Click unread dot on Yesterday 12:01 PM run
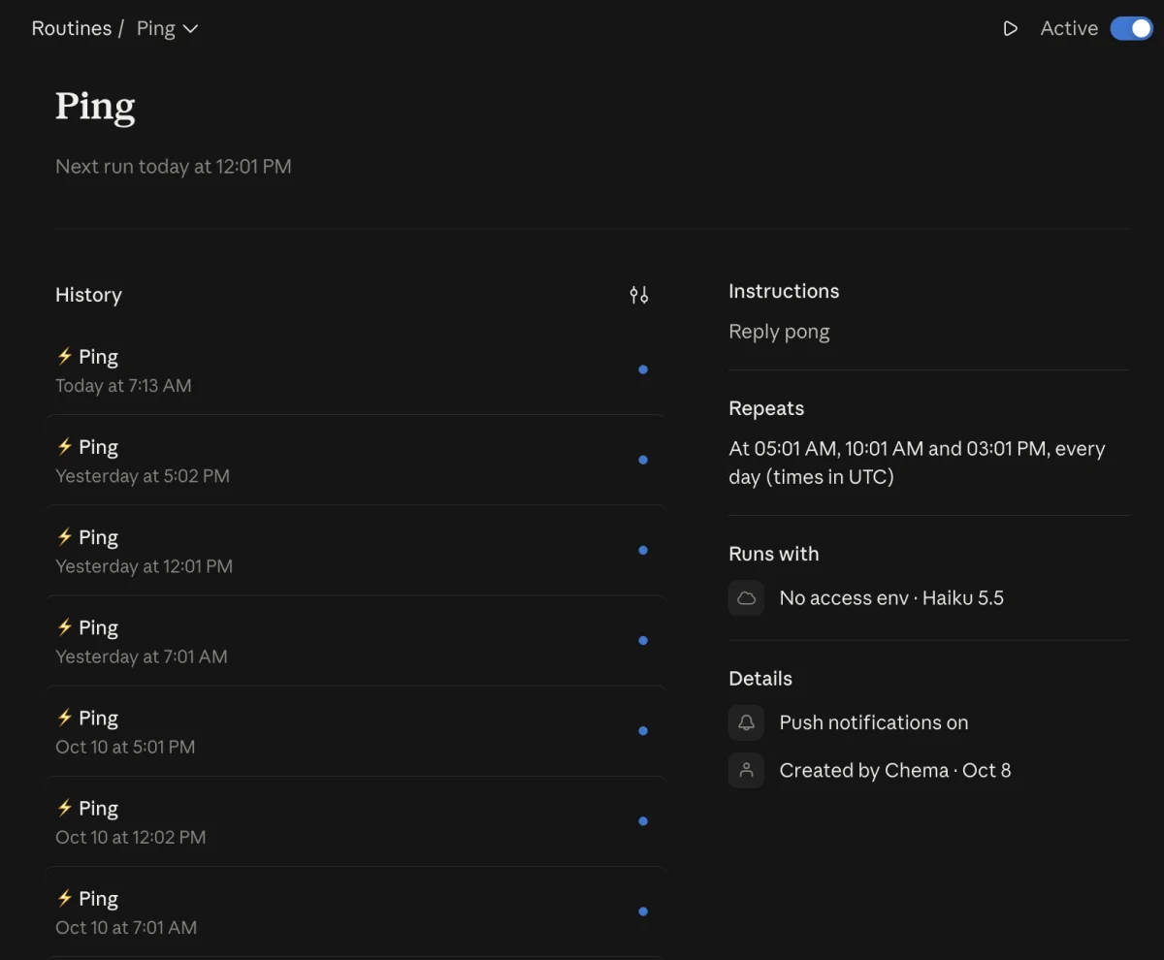The width and height of the screenshot is (1164, 960). click(x=643, y=550)
